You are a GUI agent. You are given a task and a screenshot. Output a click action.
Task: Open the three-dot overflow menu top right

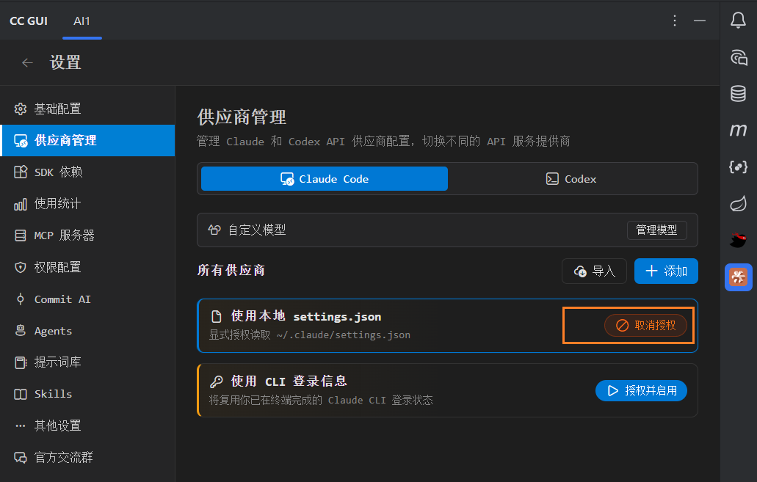[675, 21]
